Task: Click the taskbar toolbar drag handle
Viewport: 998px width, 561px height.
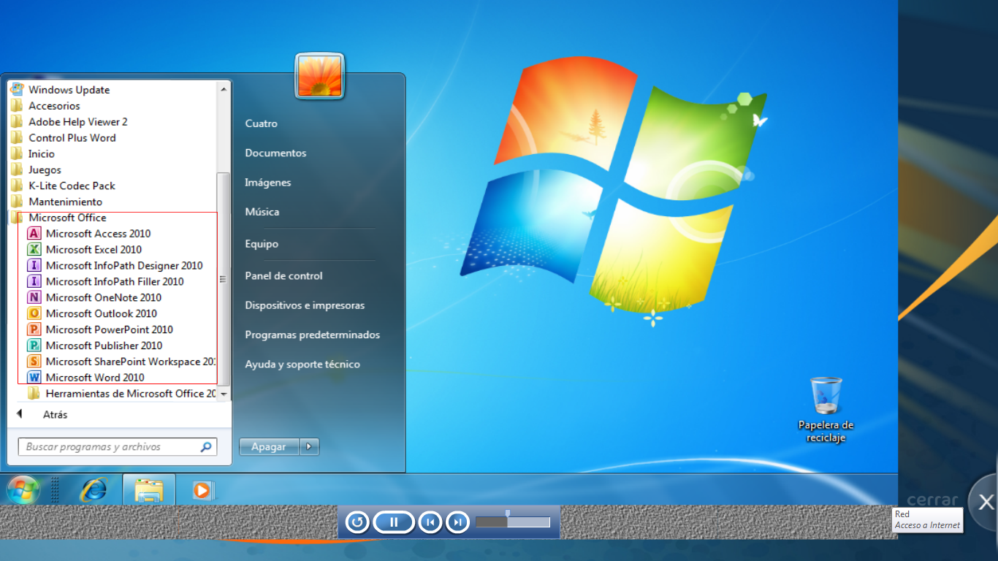Action: (55, 489)
